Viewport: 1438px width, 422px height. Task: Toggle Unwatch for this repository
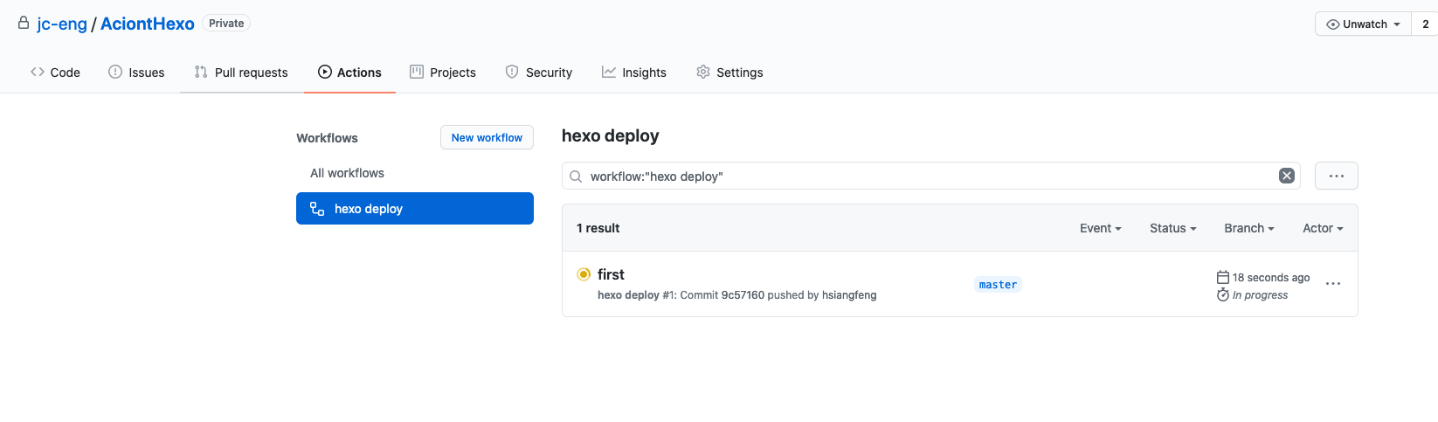tap(1363, 24)
